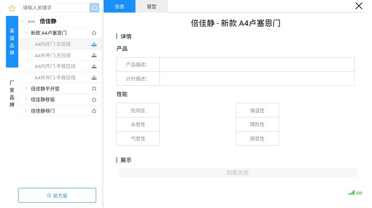The height and width of the screenshot is (208, 372).
Task: Click the 计价描述 value cell
Action: click(257, 79)
